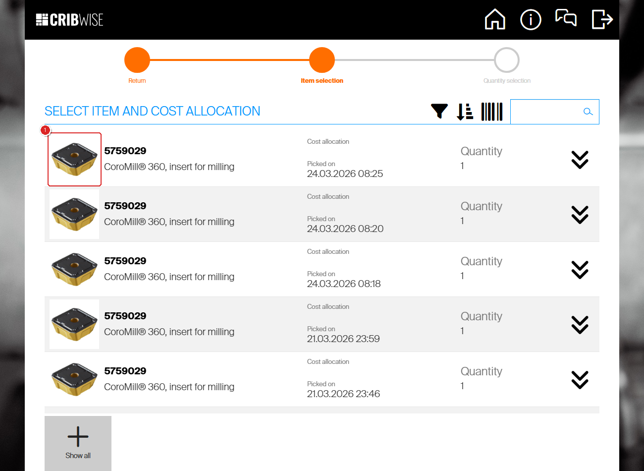The width and height of the screenshot is (644, 471).
Task: Expand item picked on 21.03.2026 23:46
Action: (580, 380)
